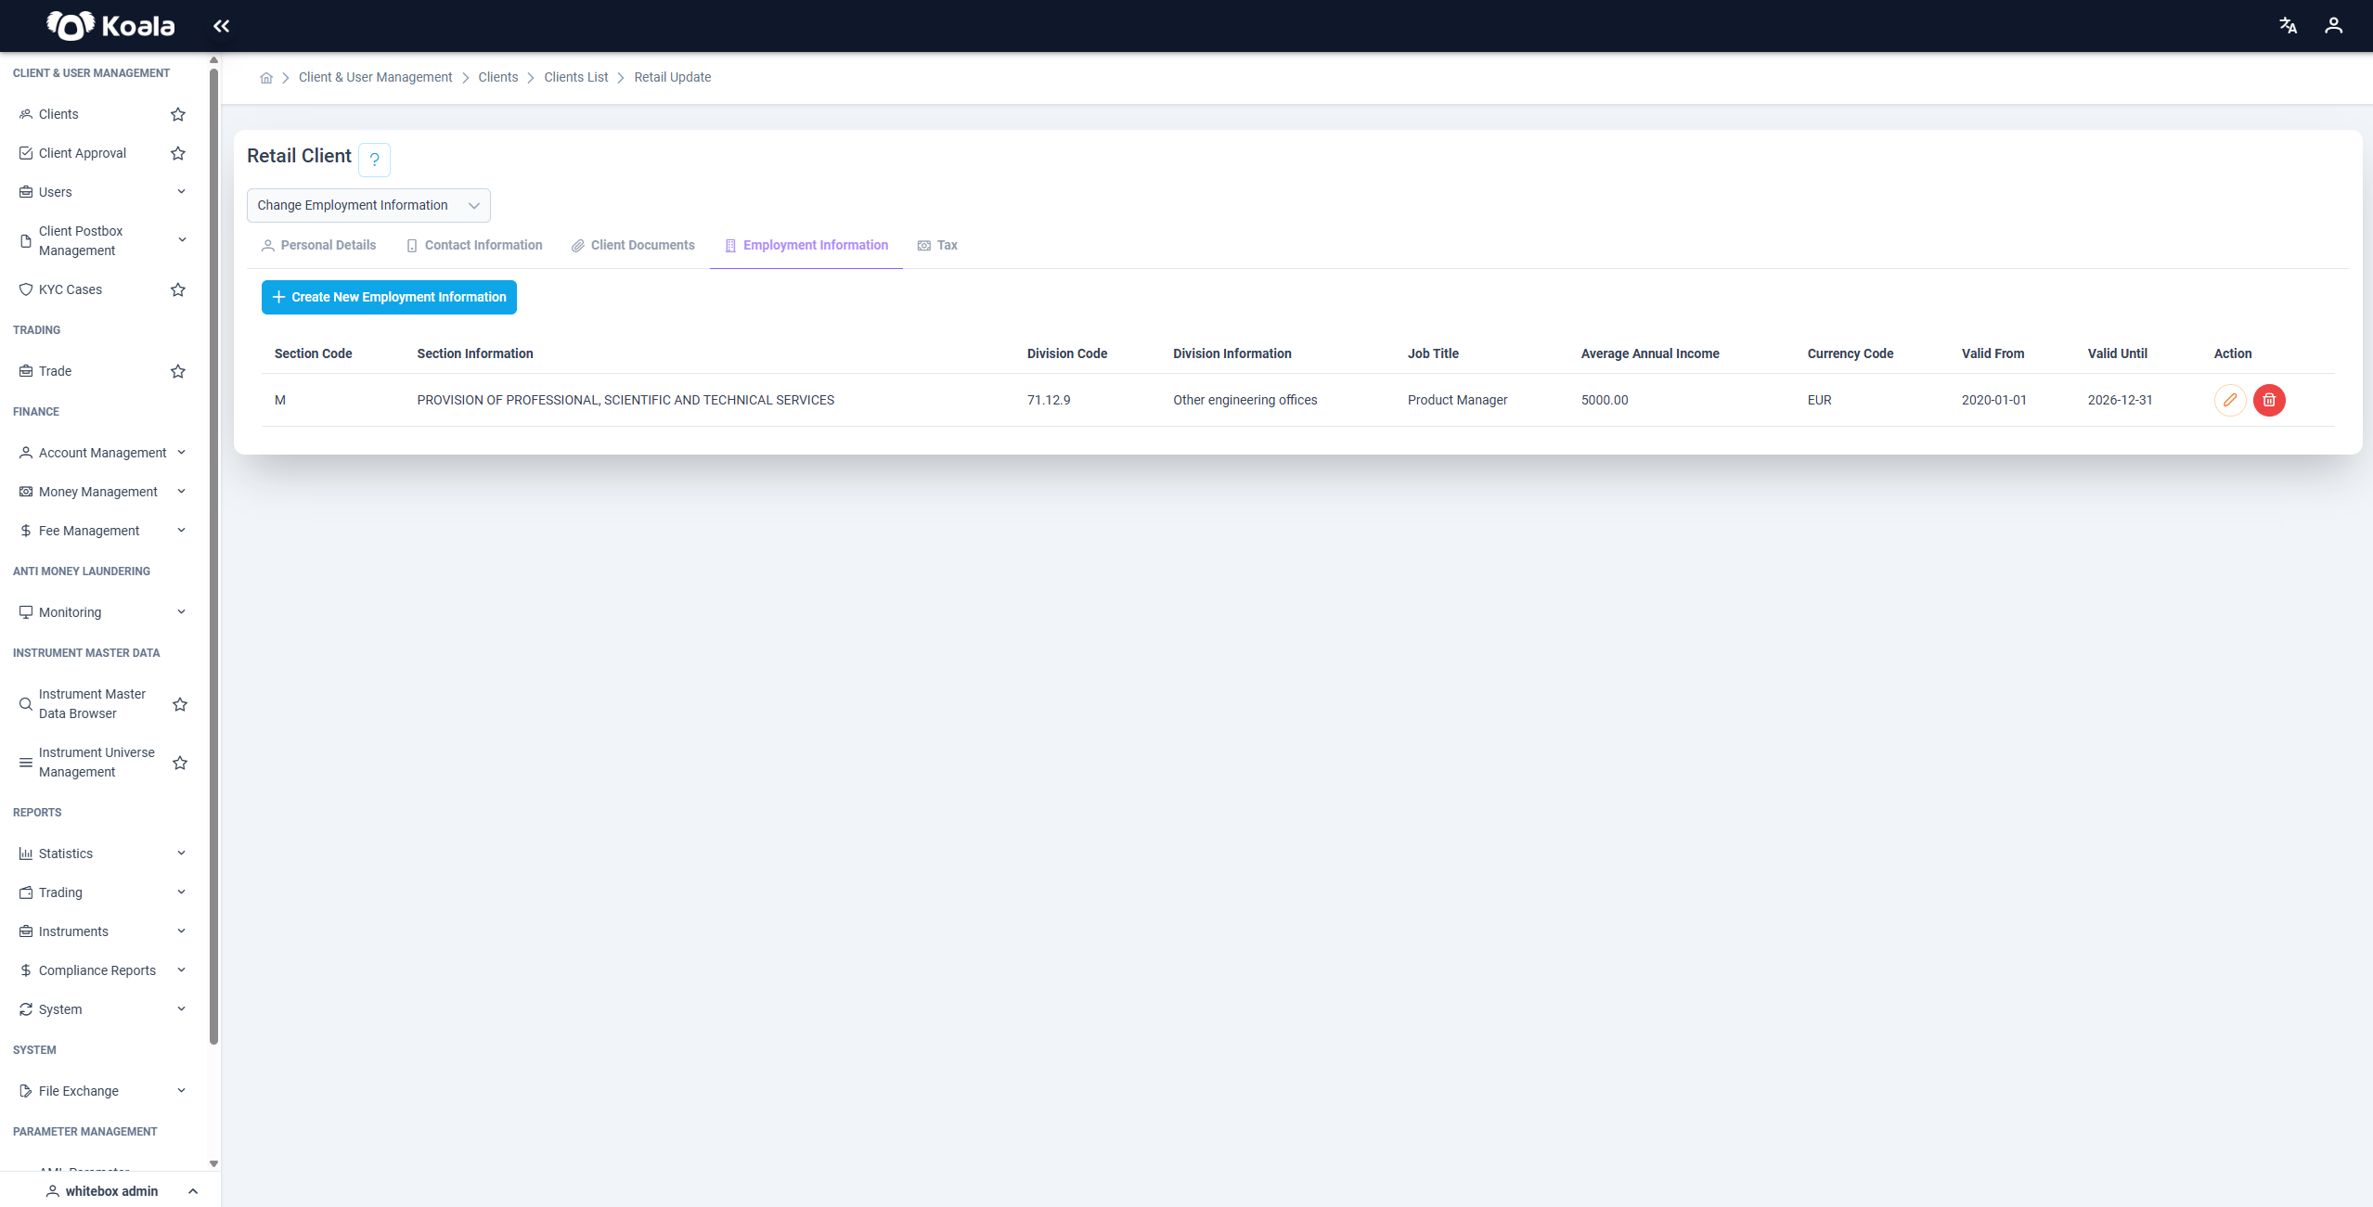Click the Section Code column header
Image resolution: width=2373 pixels, height=1207 pixels.
[313, 353]
